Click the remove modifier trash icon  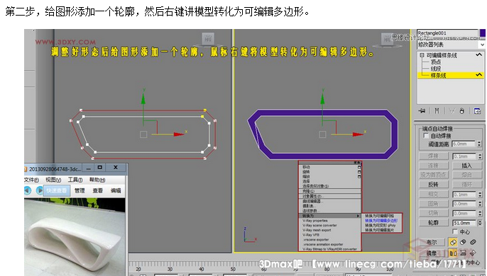click(x=462, y=111)
